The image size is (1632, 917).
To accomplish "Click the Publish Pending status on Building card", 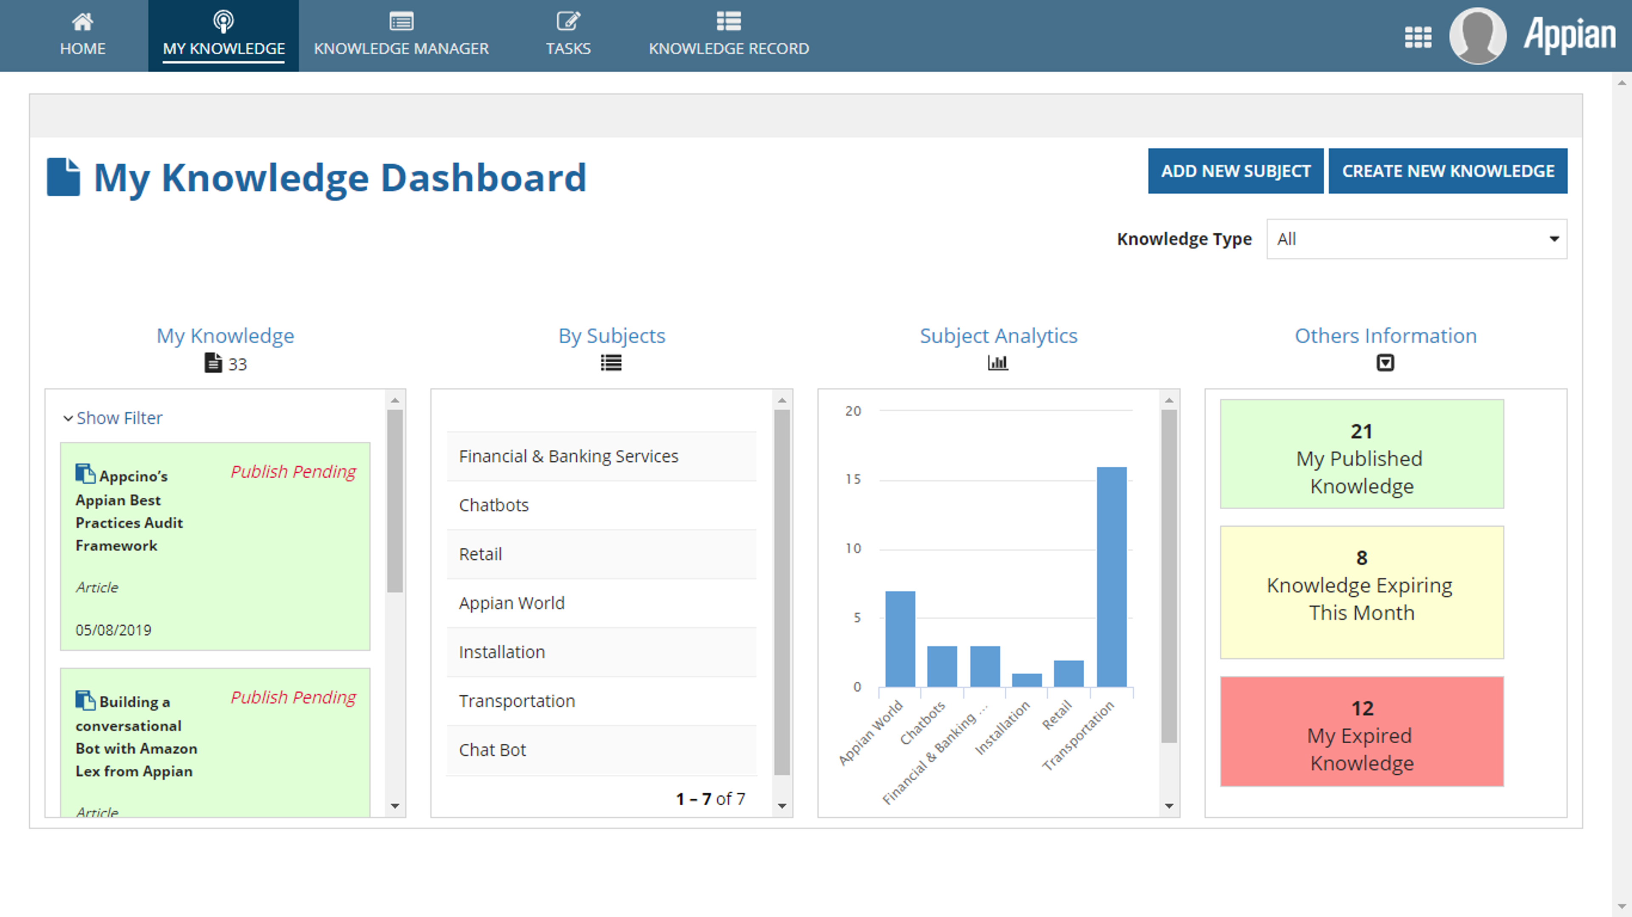I will pyautogui.click(x=293, y=697).
